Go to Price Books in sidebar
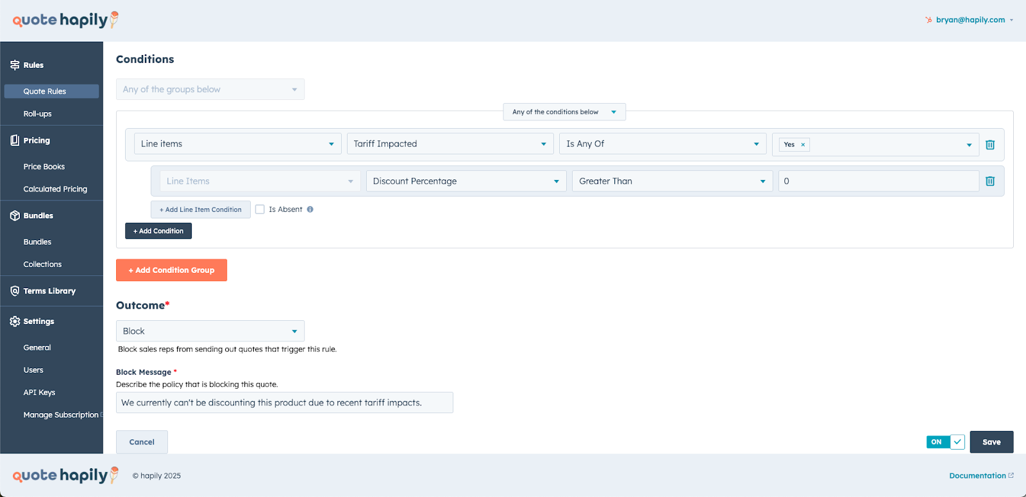 (44, 167)
